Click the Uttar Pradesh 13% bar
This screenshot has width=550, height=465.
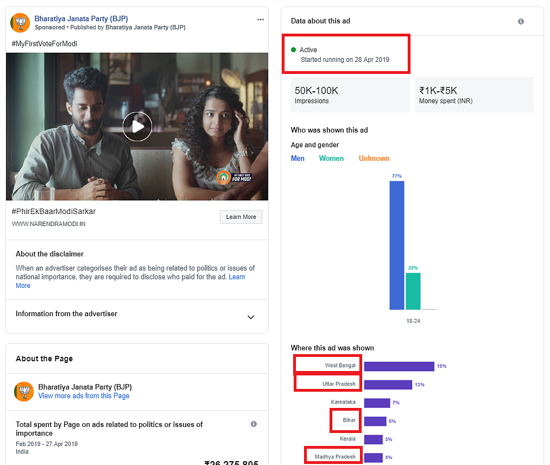click(x=388, y=385)
